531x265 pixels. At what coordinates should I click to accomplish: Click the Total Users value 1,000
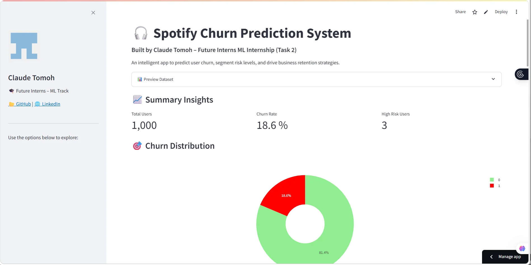click(x=144, y=125)
